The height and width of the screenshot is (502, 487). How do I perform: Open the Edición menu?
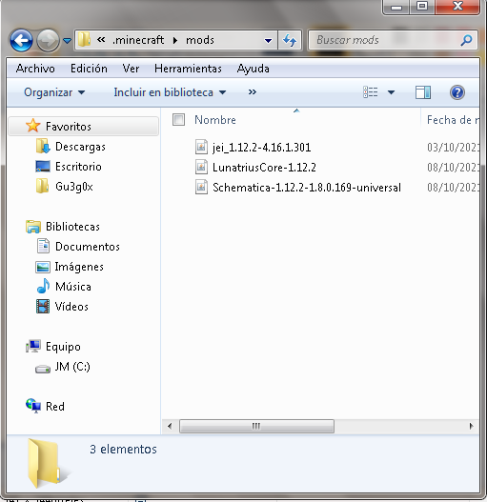point(89,69)
